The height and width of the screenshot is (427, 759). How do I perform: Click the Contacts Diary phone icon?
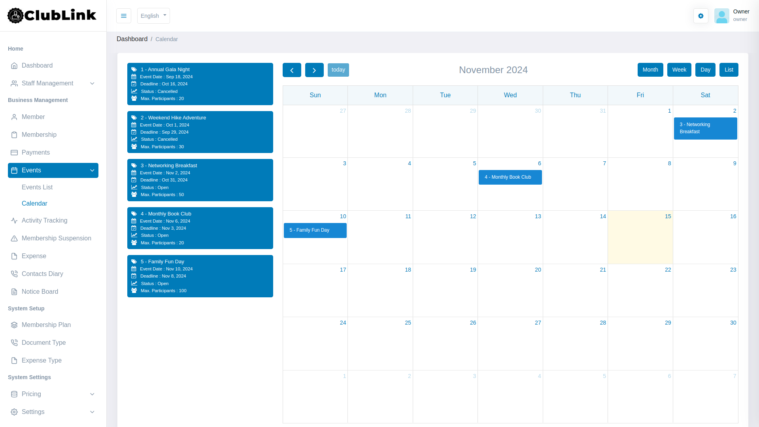coord(14,274)
